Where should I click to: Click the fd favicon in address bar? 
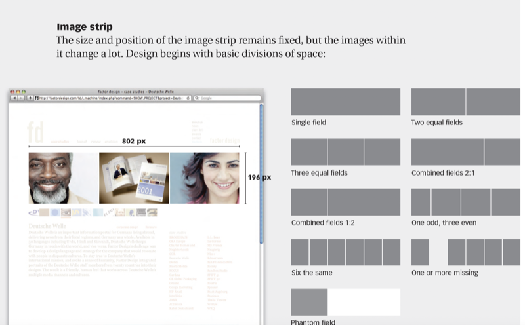pos(37,98)
